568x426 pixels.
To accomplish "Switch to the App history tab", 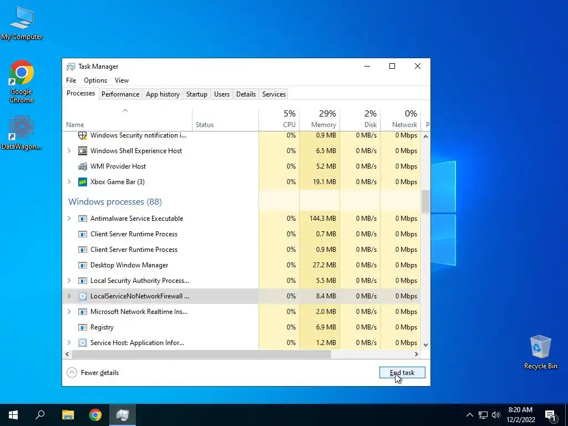I will click(x=163, y=94).
